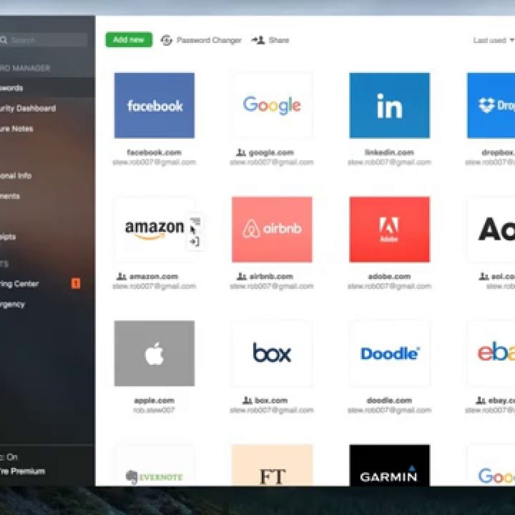The image size is (515, 515).
Task: Click the amazon.com label
Action: 154,276
